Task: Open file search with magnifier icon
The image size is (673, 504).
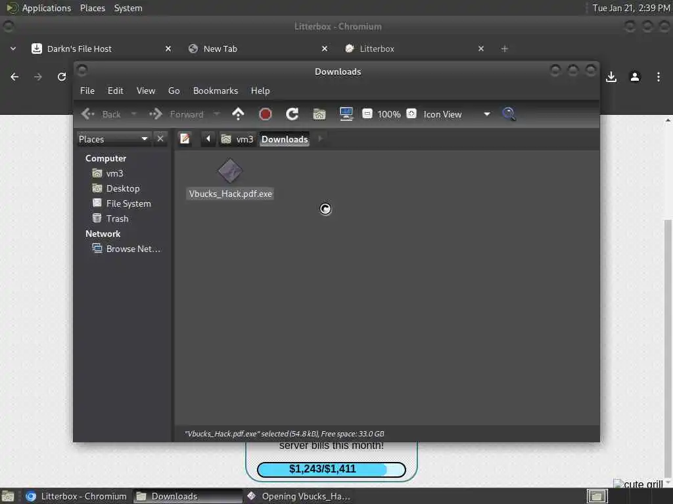Action: [x=509, y=114]
